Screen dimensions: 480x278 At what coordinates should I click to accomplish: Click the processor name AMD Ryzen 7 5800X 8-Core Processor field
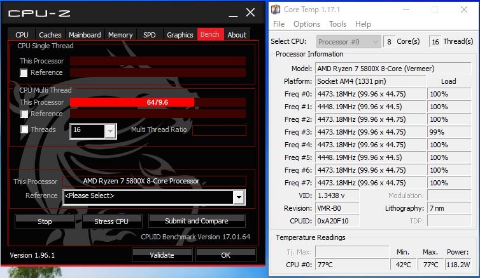point(154,181)
